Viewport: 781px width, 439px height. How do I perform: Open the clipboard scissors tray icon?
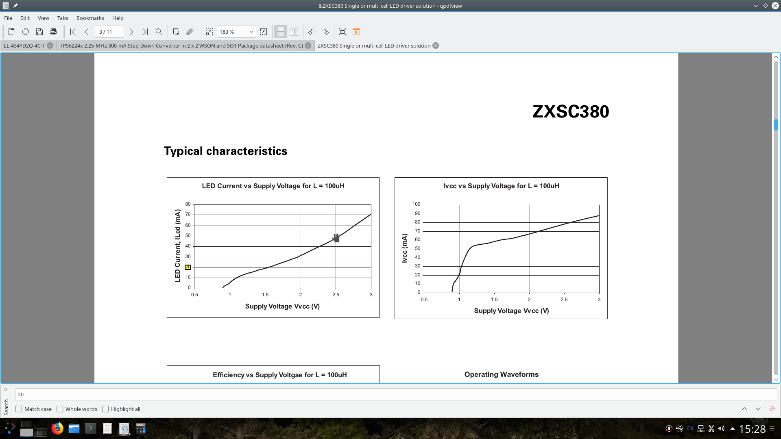click(711, 428)
